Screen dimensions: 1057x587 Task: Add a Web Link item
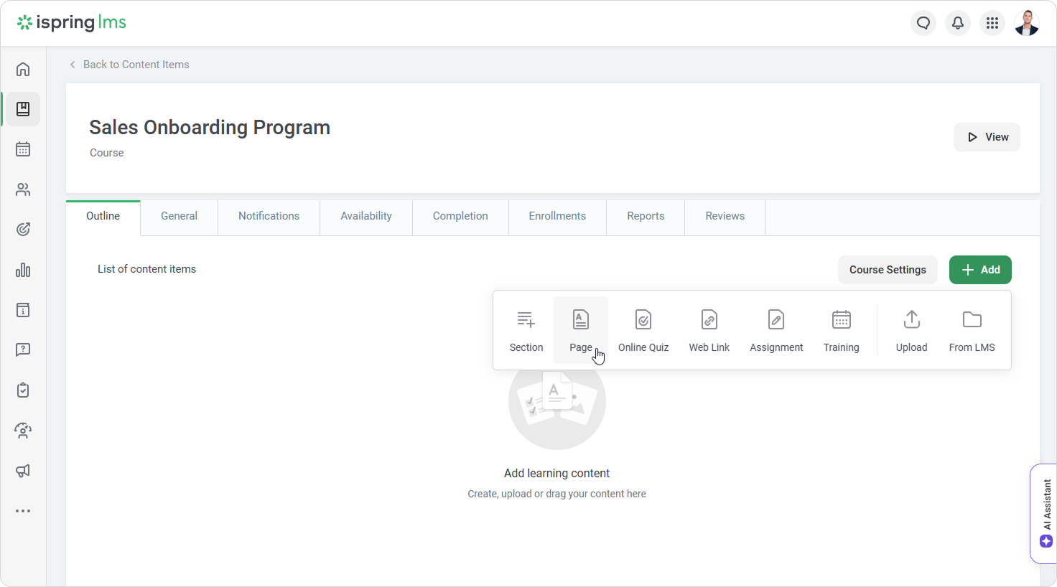tap(709, 330)
